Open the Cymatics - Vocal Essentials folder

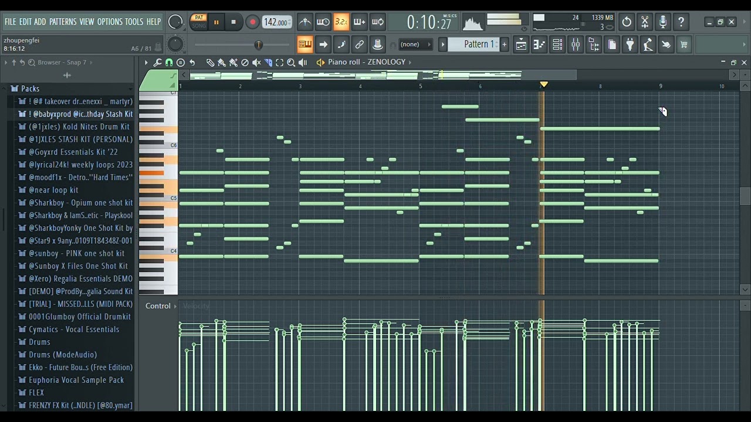(x=74, y=329)
